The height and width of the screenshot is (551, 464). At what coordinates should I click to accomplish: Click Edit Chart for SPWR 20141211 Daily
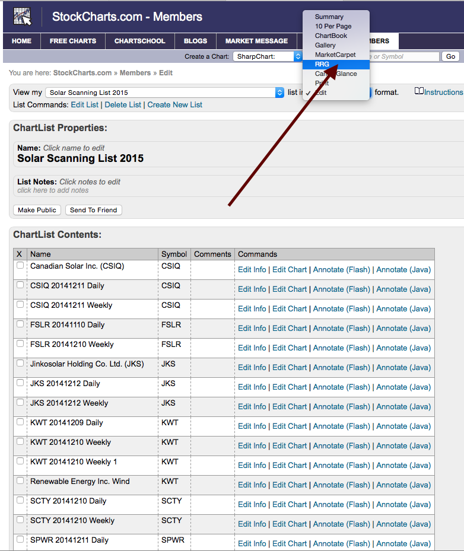[x=290, y=544]
